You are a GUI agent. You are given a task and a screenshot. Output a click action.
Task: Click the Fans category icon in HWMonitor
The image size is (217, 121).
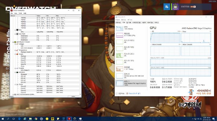17,30
